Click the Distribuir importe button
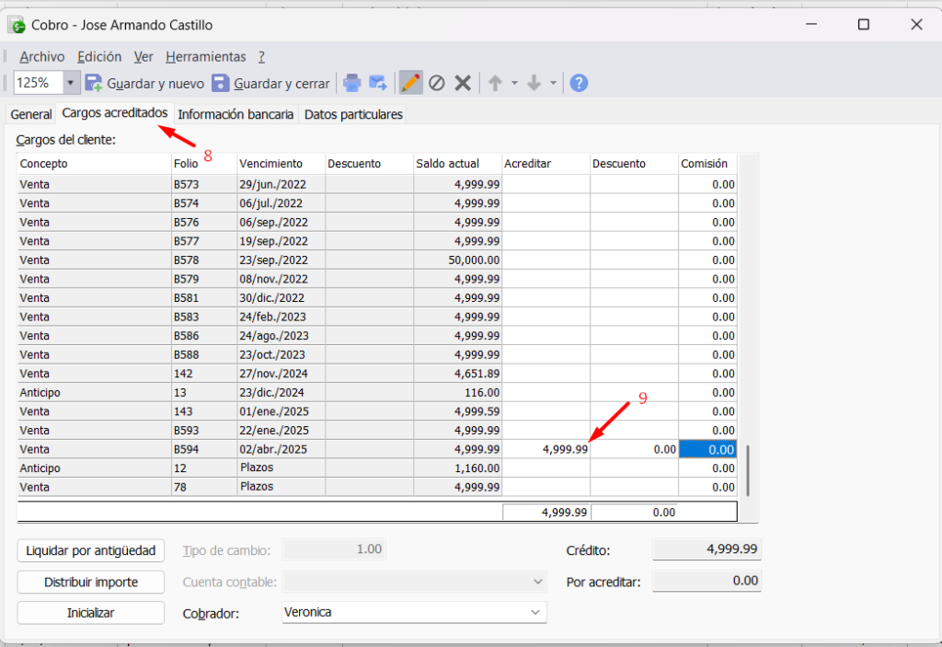 tap(90, 582)
